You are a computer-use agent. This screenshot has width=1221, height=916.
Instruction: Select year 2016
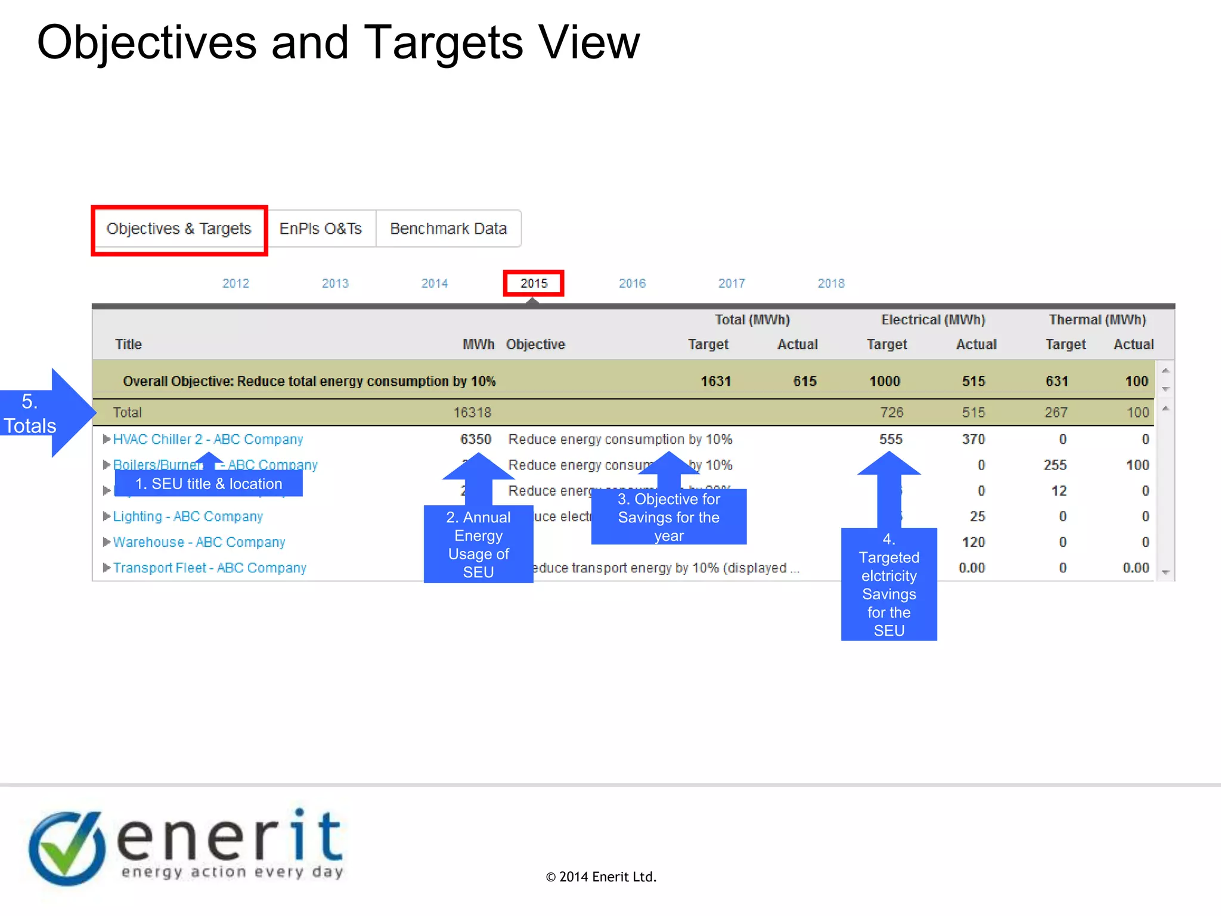[x=633, y=283]
